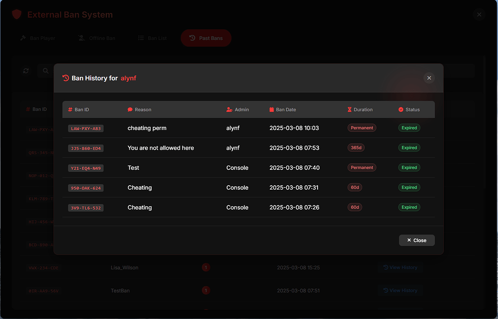The width and height of the screenshot is (498, 319).
Task: Click the history icon beside Ban History title
Action: click(65, 77)
